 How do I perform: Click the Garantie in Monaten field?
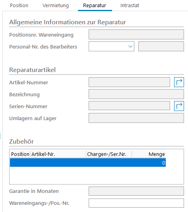[136, 191]
